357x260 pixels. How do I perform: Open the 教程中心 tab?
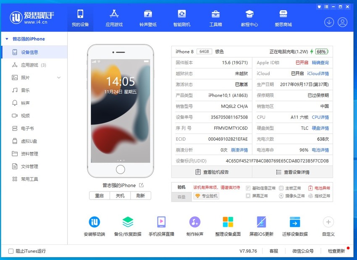coord(249,18)
